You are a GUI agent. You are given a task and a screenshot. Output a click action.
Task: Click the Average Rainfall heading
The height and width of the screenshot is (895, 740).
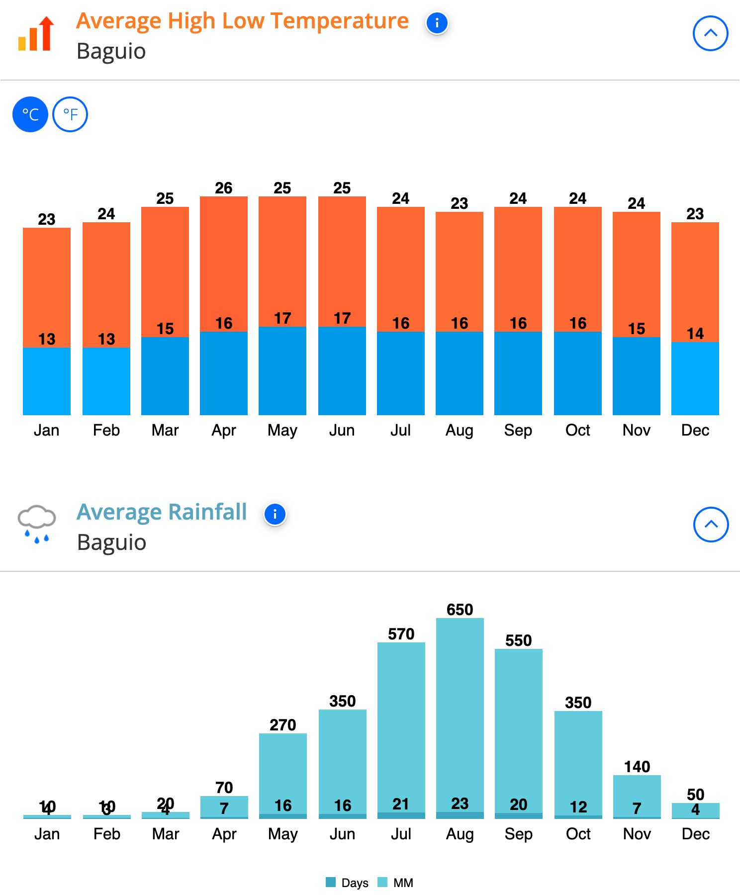click(x=162, y=512)
